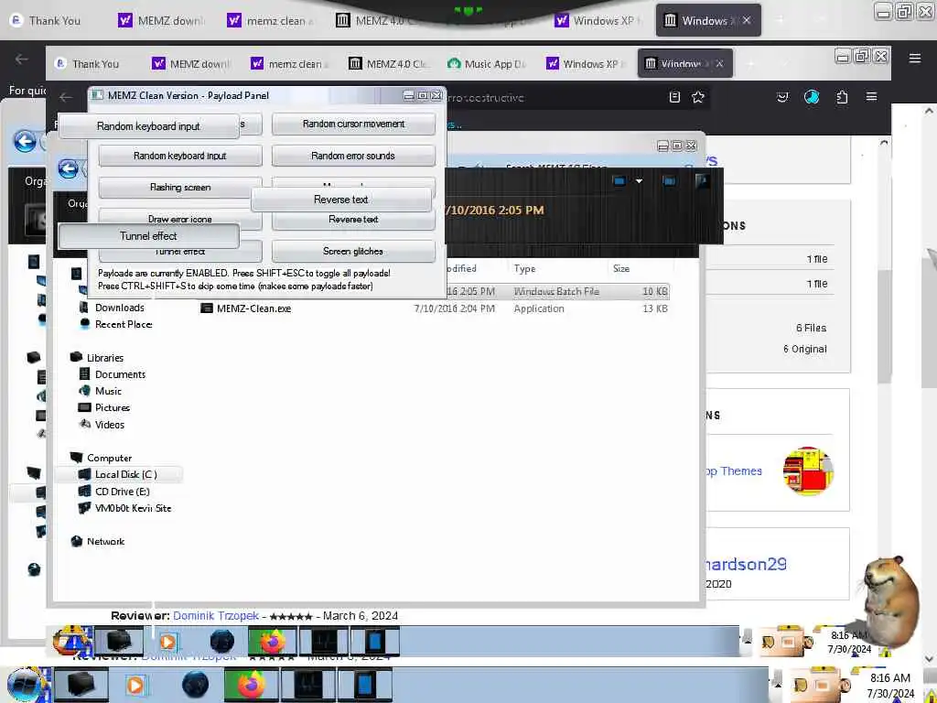Open the view options dropdown arrow in Explorer

tap(639, 180)
